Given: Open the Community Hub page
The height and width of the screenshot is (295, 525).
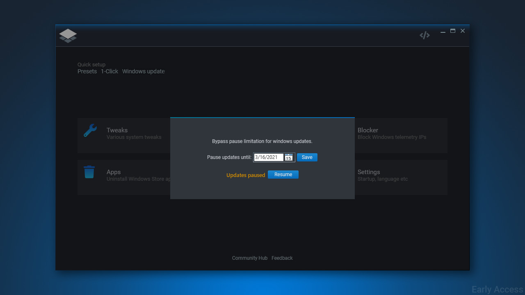Looking at the screenshot, I should 249,258.
